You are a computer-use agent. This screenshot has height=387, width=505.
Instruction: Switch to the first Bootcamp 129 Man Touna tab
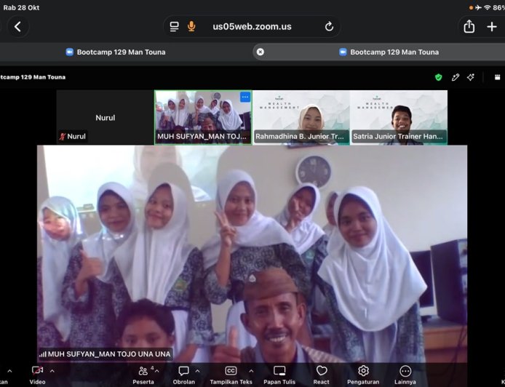115,52
